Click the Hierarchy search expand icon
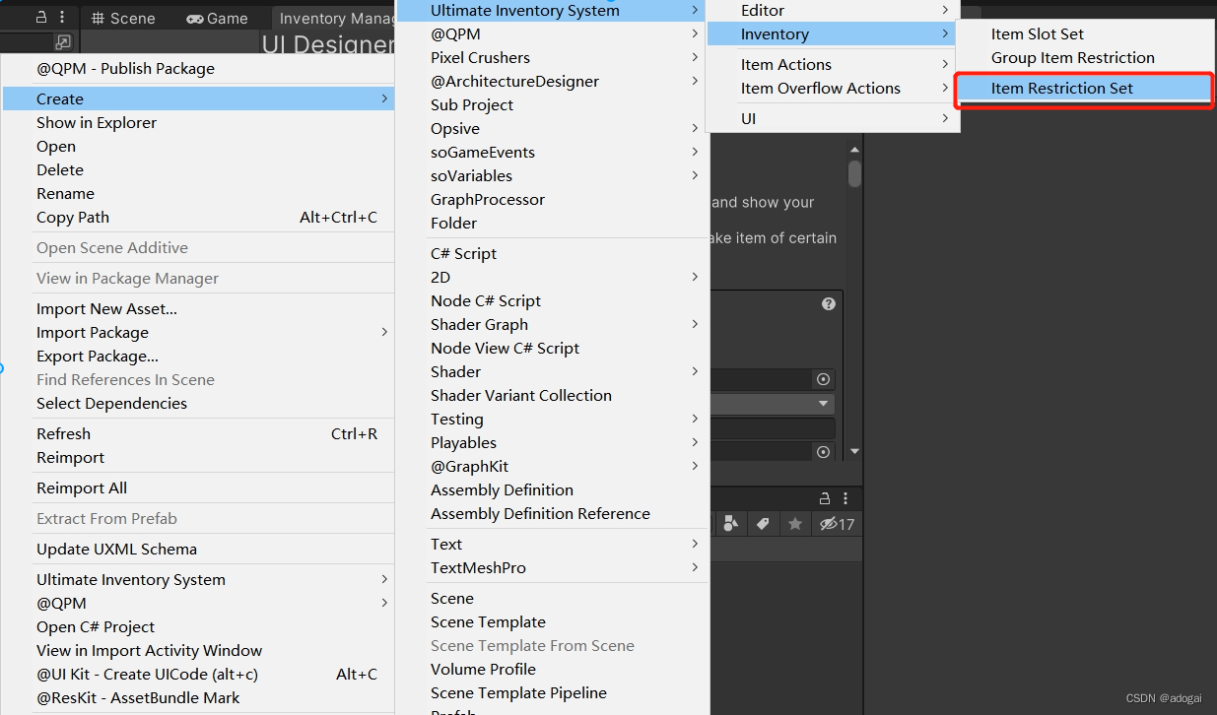 coord(63,42)
